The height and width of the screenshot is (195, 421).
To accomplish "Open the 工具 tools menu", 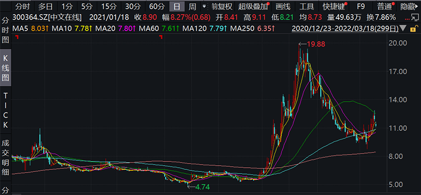I will tap(307, 6).
